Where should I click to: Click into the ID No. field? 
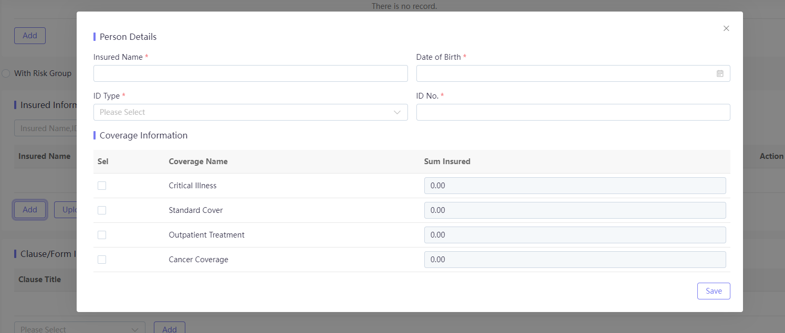point(573,112)
